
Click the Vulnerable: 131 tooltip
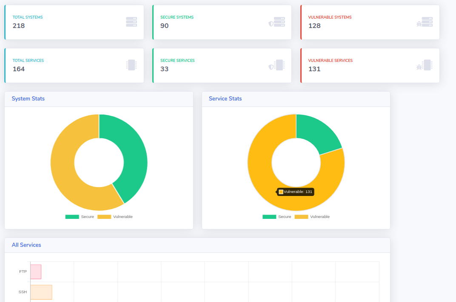click(296, 192)
